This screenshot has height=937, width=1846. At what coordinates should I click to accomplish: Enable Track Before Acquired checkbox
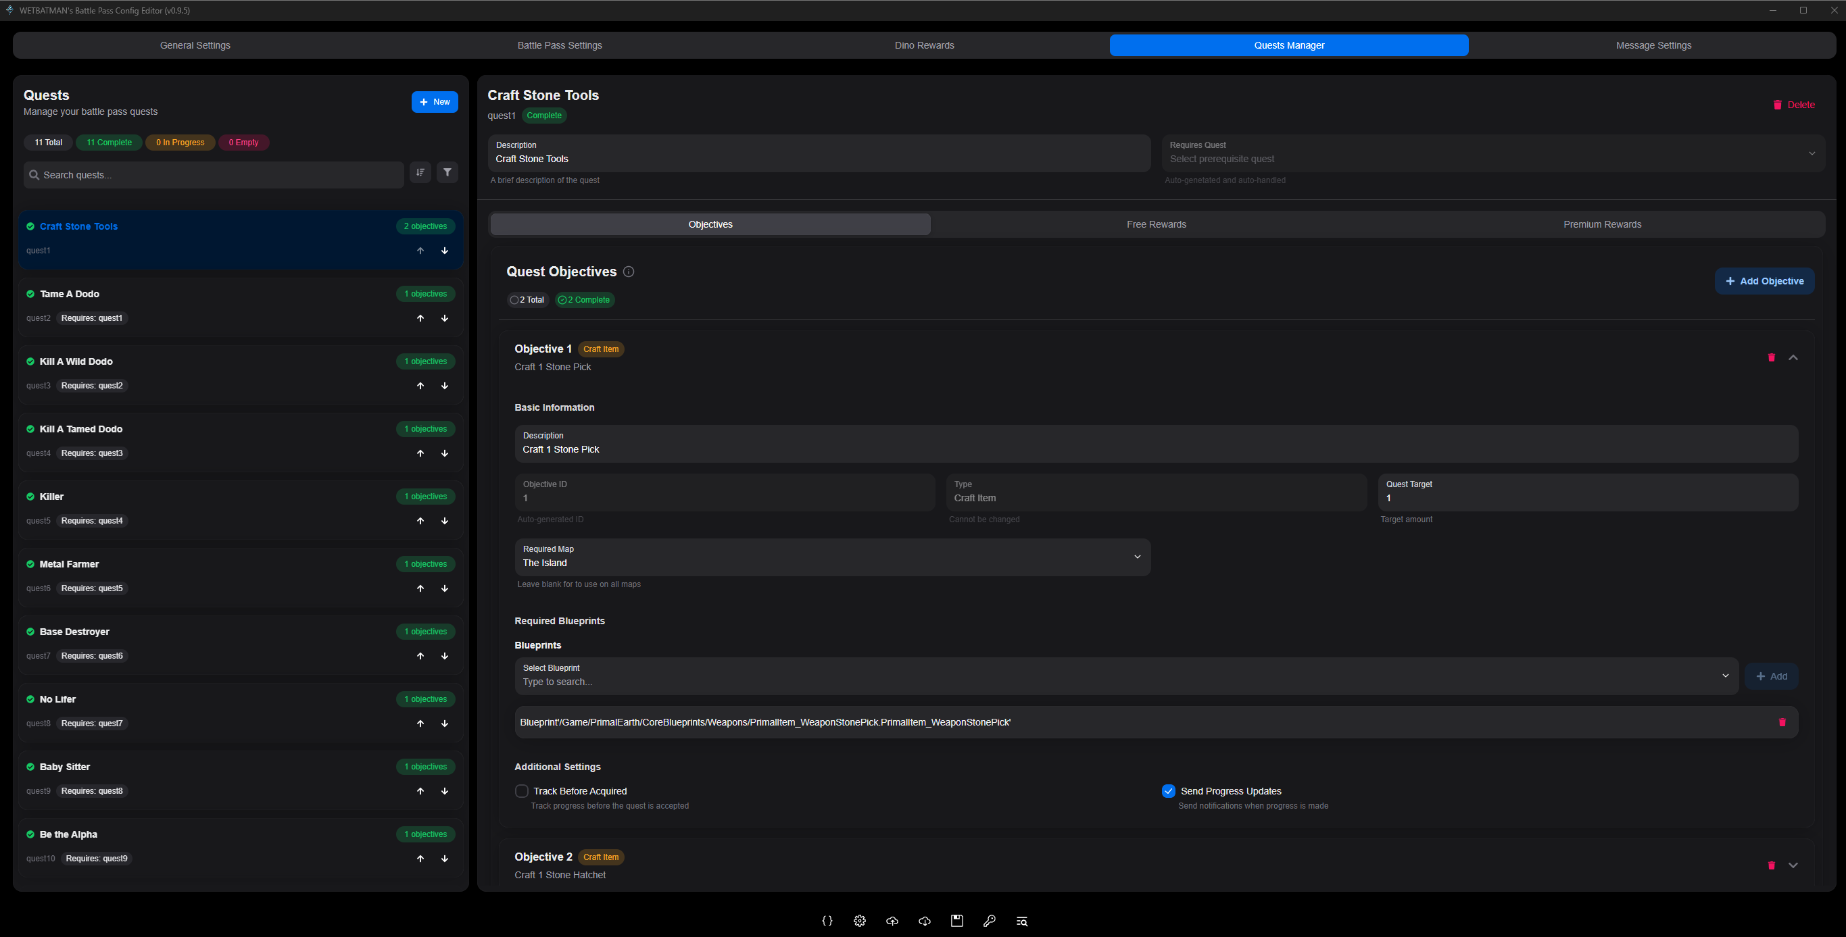pos(522,791)
